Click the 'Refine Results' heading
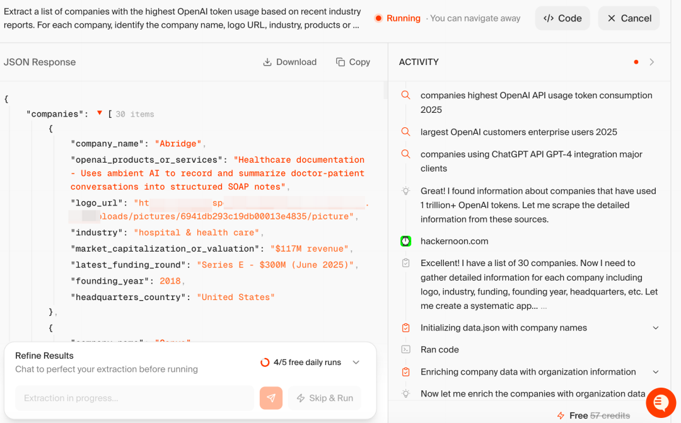The height and width of the screenshot is (423, 681). click(44, 356)
